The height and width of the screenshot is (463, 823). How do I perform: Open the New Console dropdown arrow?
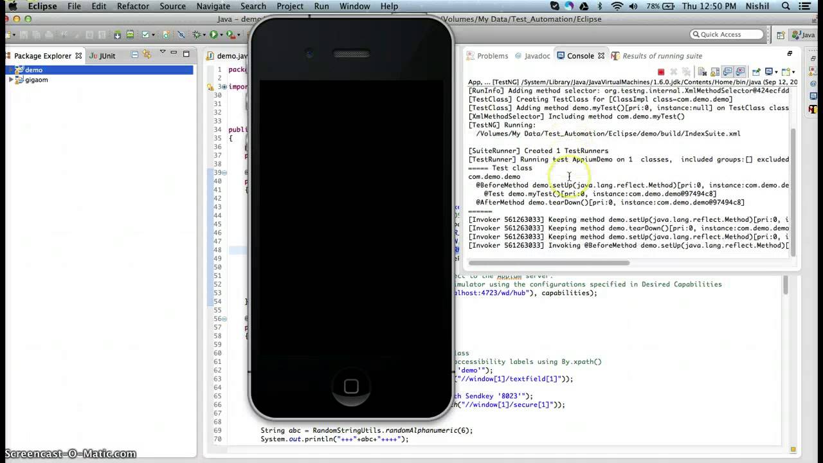(793, 72)
